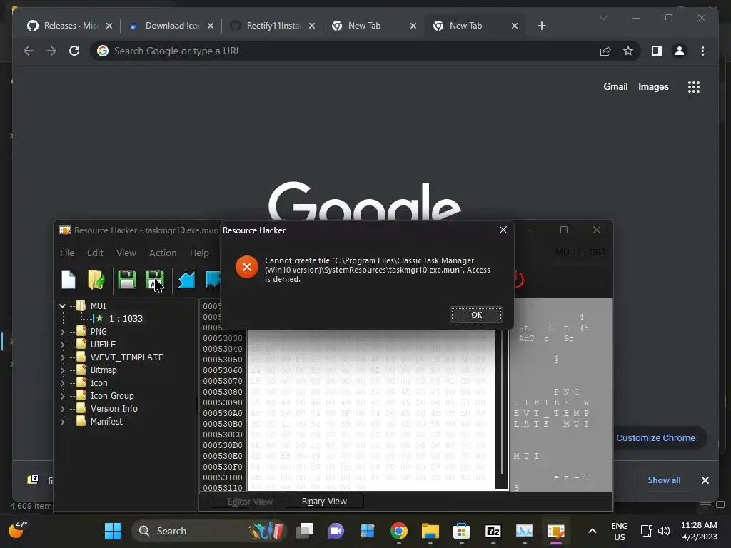Collapse the MUI tree folder

click(63, 305)
